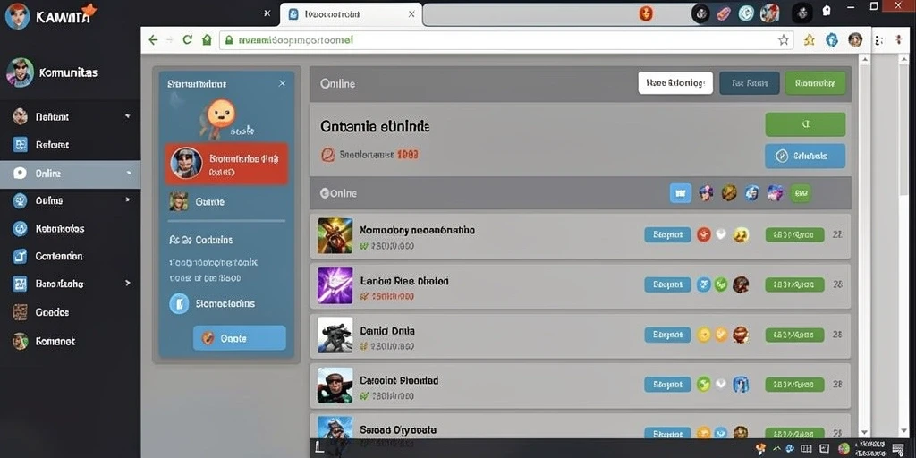Click the round Stomoclodms icon
Viewport: 916px width, 458px height.
(x=179, y=304)
